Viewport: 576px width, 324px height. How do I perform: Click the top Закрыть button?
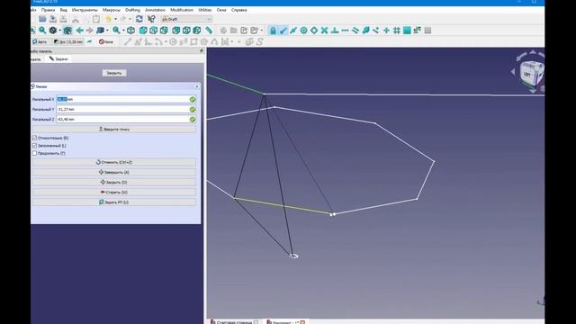point(114,73)
